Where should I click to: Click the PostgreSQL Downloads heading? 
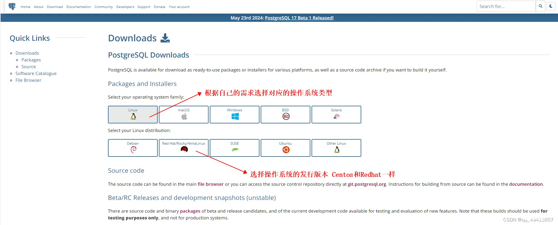tap(149, 55)
